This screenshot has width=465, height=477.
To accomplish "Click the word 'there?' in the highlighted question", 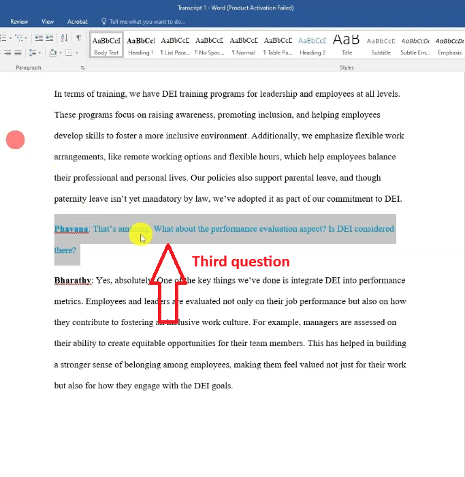I will coord(65,250).
